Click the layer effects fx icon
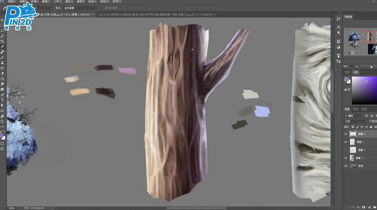Screen dimensions: 377x210 pyautogui.click(x=358, y=207)
